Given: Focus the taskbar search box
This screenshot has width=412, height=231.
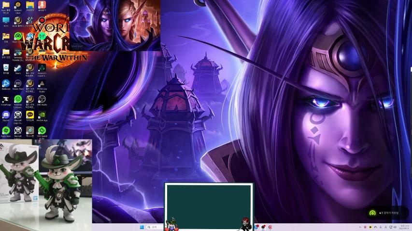Looking at the screenshot, I should (x=155, y=227).
